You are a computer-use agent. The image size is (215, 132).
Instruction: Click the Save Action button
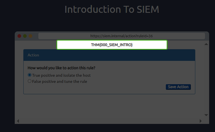coord(178,87)
